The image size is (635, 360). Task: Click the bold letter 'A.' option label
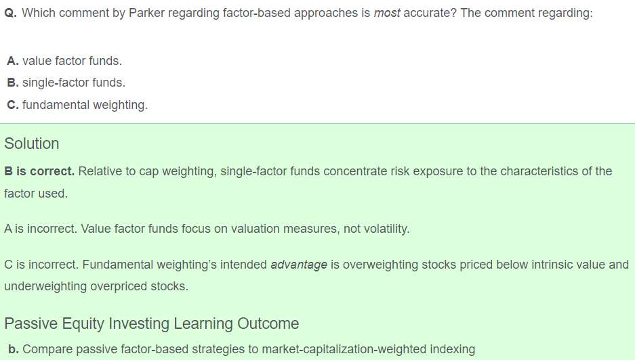click(12, 61)
